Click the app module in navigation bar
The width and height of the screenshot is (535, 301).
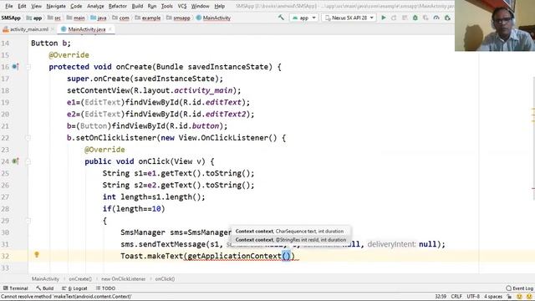34,18
